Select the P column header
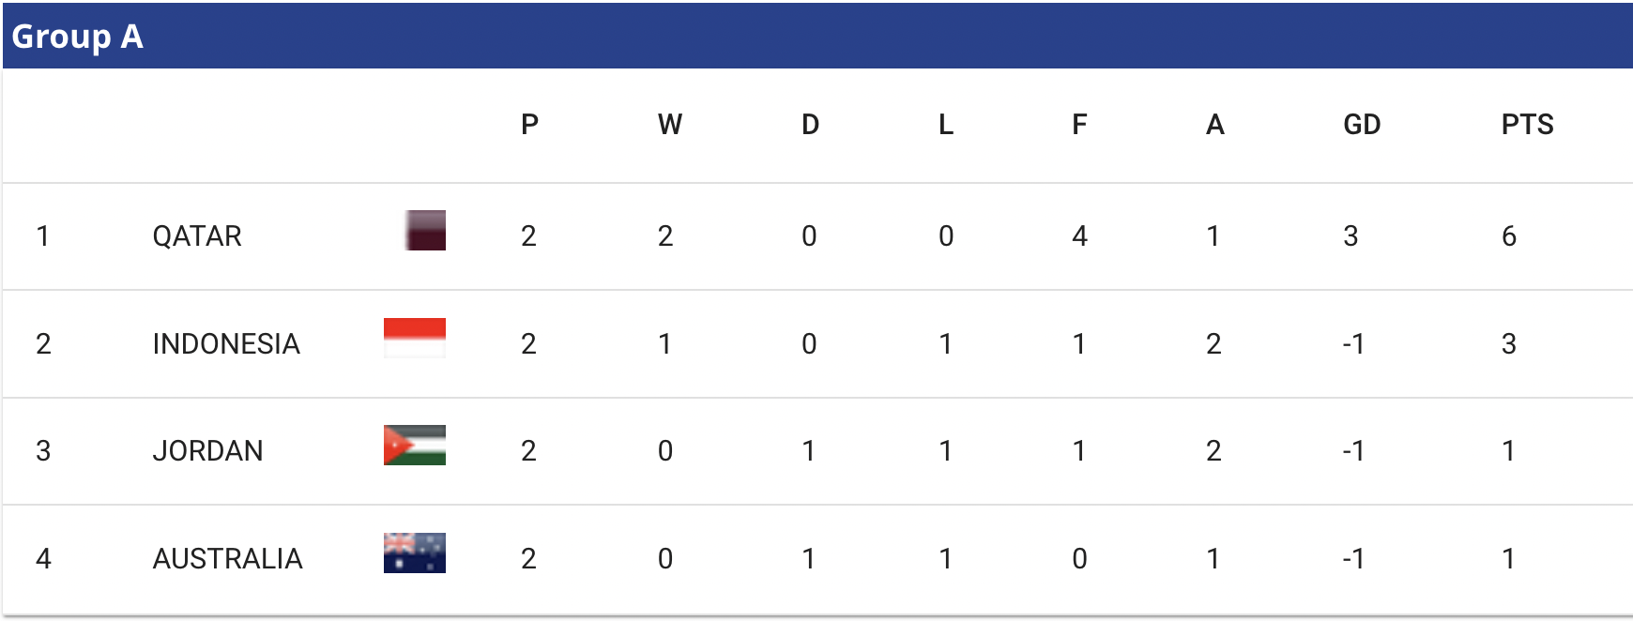The height and width of the screenshot is (621, 1633). (x=529, y=125)
